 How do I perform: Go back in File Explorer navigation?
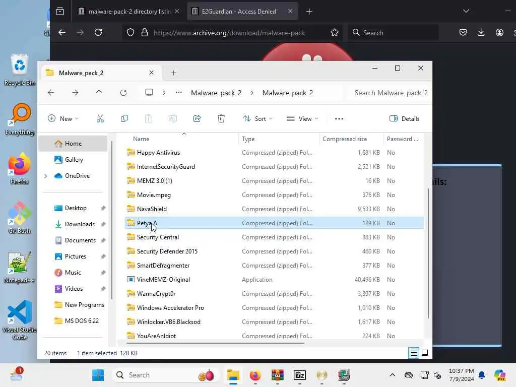coord(51,93)
